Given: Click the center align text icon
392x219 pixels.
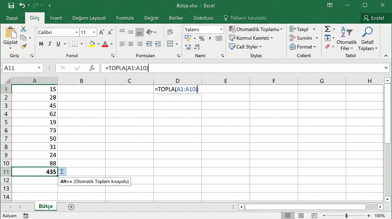Looking at the screenshot, I should click(x=131, y=44).
